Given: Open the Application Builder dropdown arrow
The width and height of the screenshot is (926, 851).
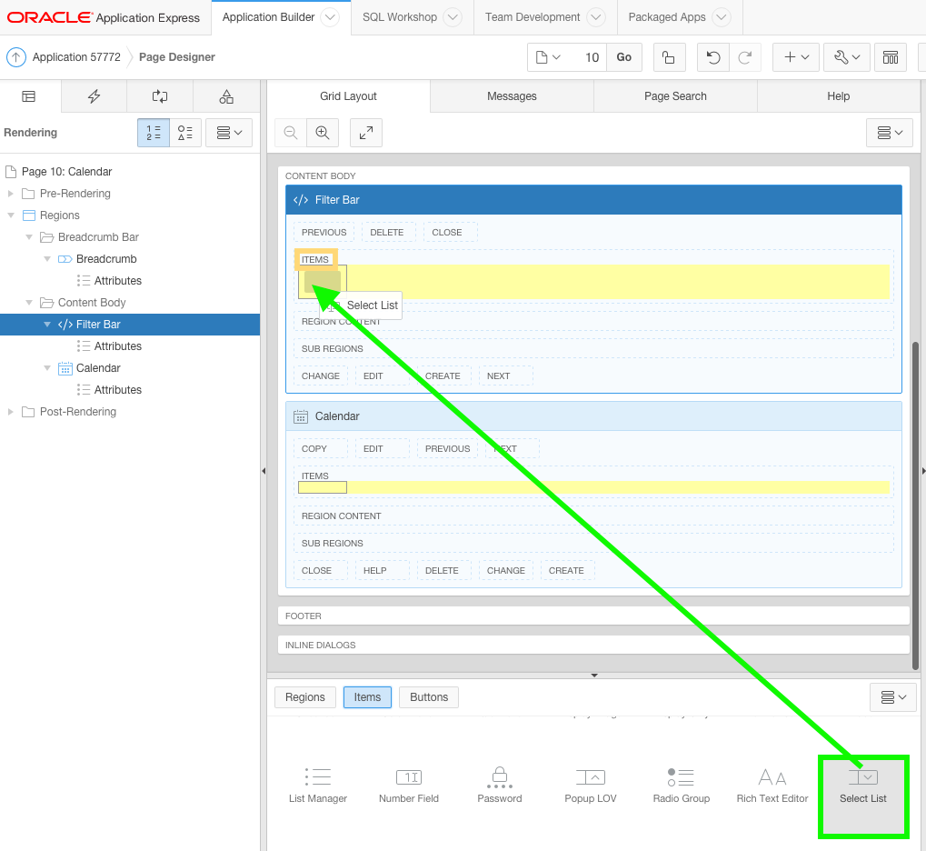Looking at the screenshot, I should tap(330, 17).
